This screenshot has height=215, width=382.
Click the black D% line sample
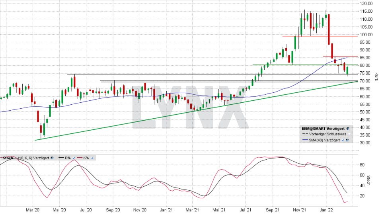(61, 158)
